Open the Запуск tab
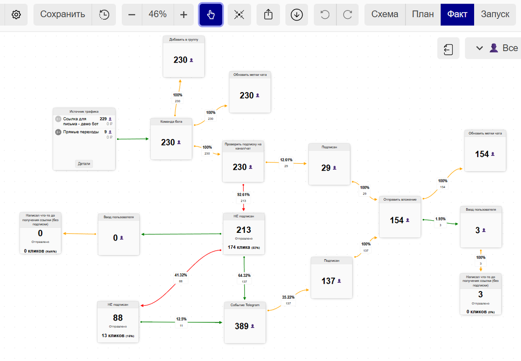 [x=495, y=14]
